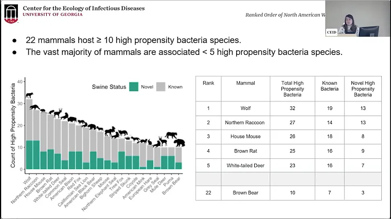The image size is (391, 219).
Task: Open the presenter webcam thumbnail
Action: [357, 19]
